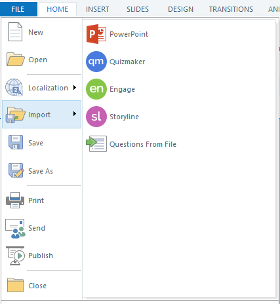Open the TRANSITIONS ribbon tab
This screenshot has height=304, width=280.
231,9
